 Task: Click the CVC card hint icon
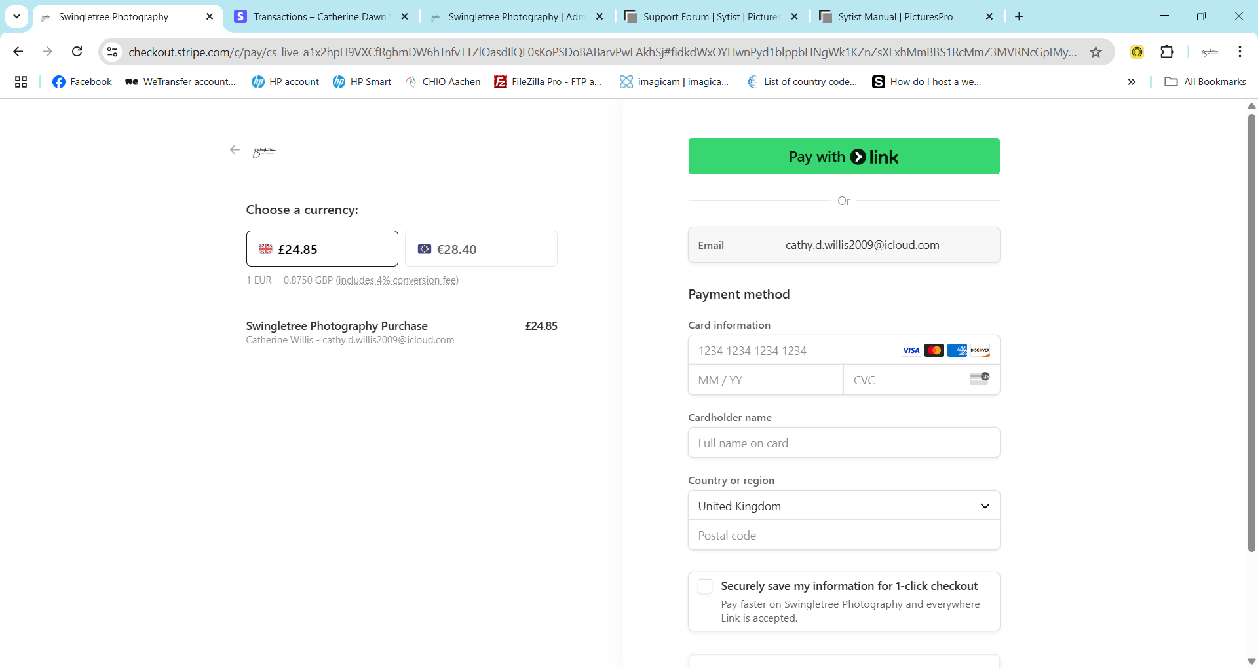[x=980, y=379]
